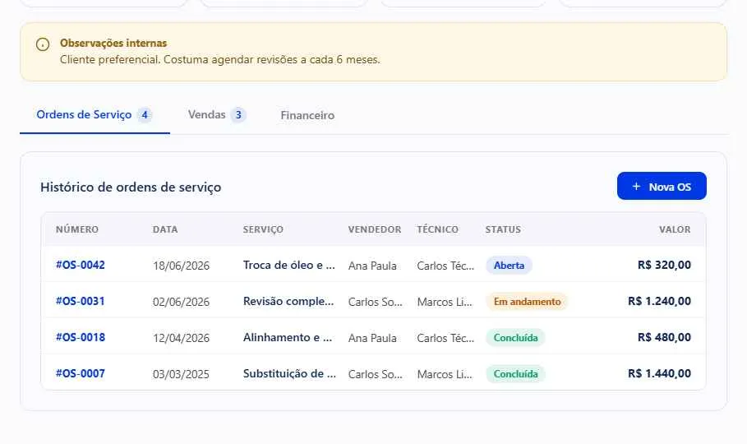Click técnico Carlos Téc... in OS-0018 row
747x444 pixels.
[x=445, y=338]
